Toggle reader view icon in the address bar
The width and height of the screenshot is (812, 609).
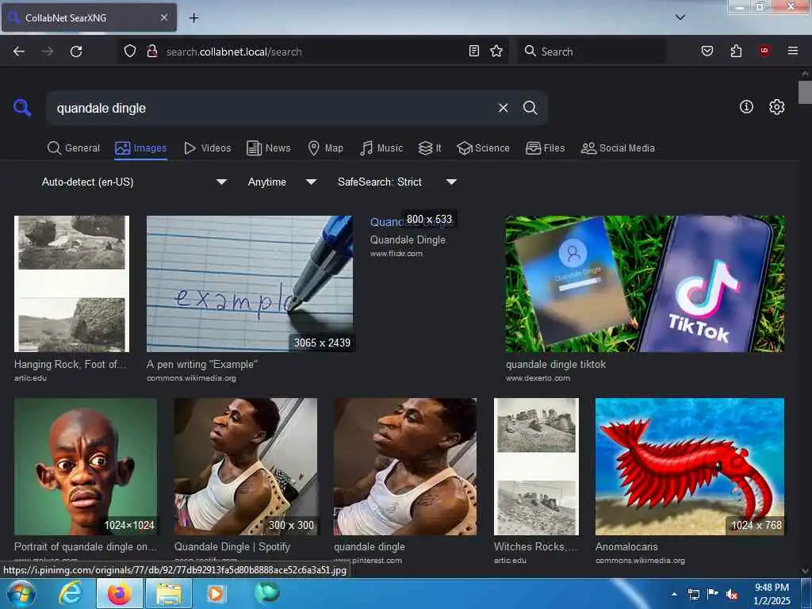coord(474,51)
